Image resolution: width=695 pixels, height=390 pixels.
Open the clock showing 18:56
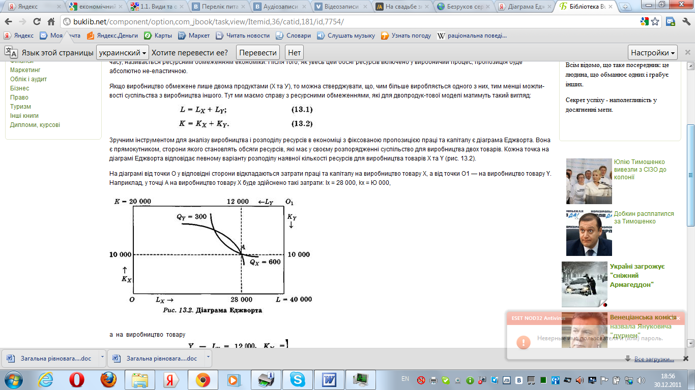click(669, 379)
